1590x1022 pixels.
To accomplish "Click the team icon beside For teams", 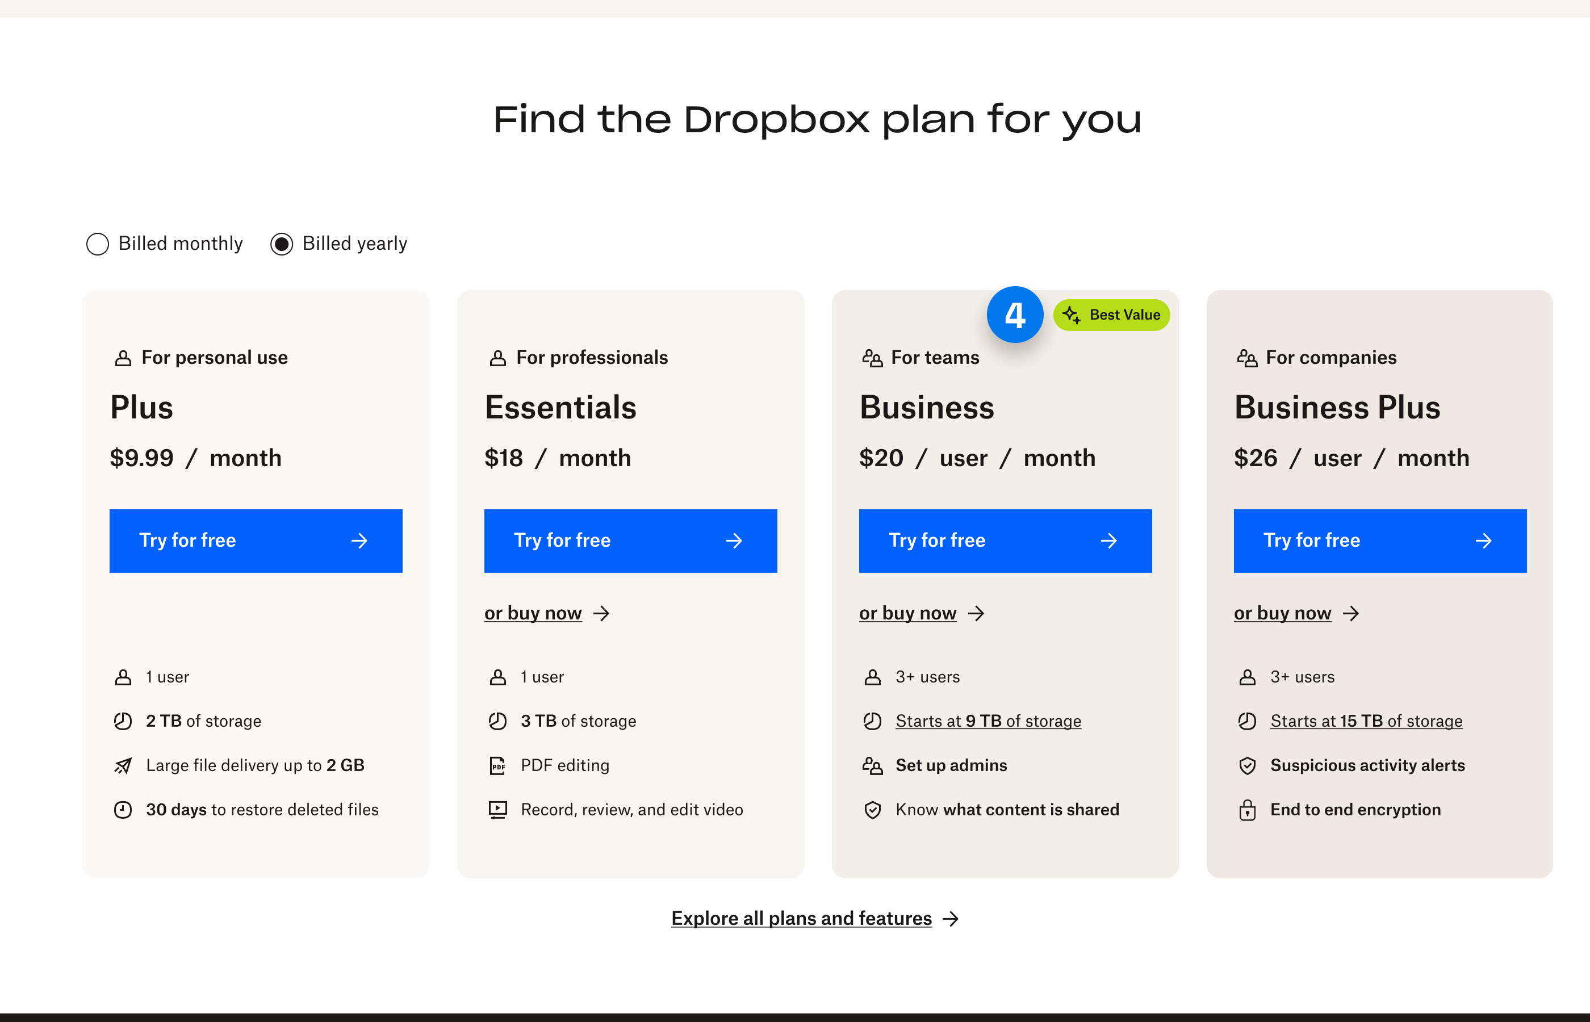I will [x=872, y=358].
